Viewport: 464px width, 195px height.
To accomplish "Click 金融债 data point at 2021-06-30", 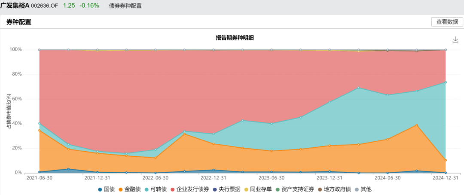I will pyautogui.click(x=40, y=130).
